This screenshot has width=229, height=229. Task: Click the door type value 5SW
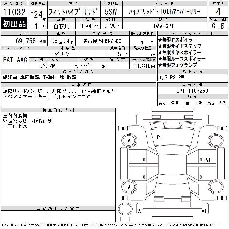tap(111, 12)
